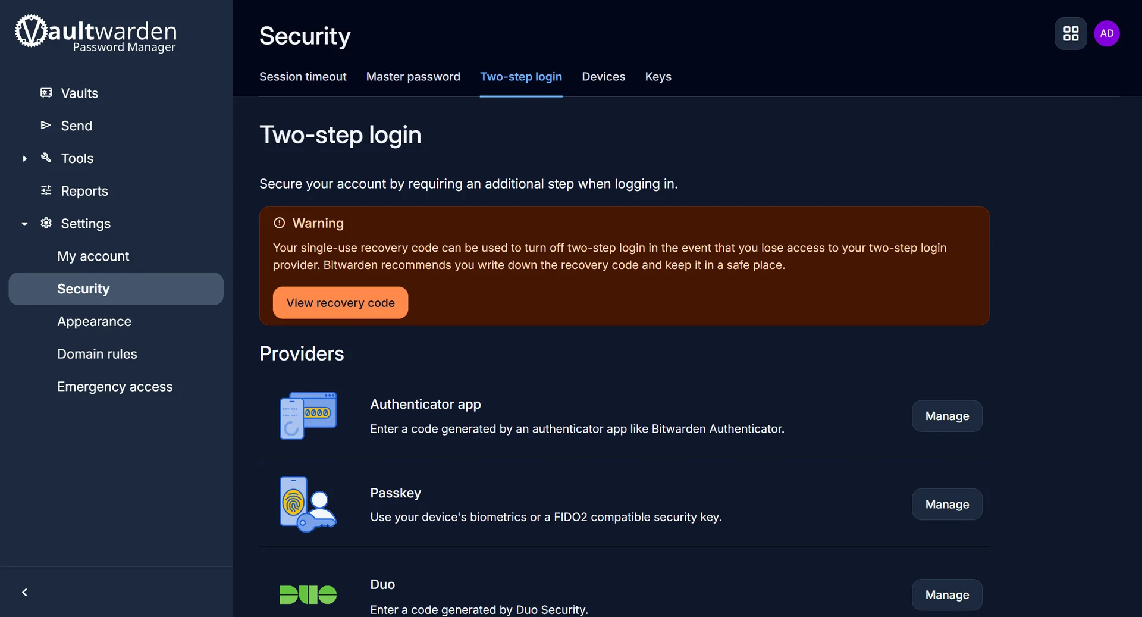Switch to the Master password tab
The height and width of the screenshot is (617, 1142).
pos(413,77)
